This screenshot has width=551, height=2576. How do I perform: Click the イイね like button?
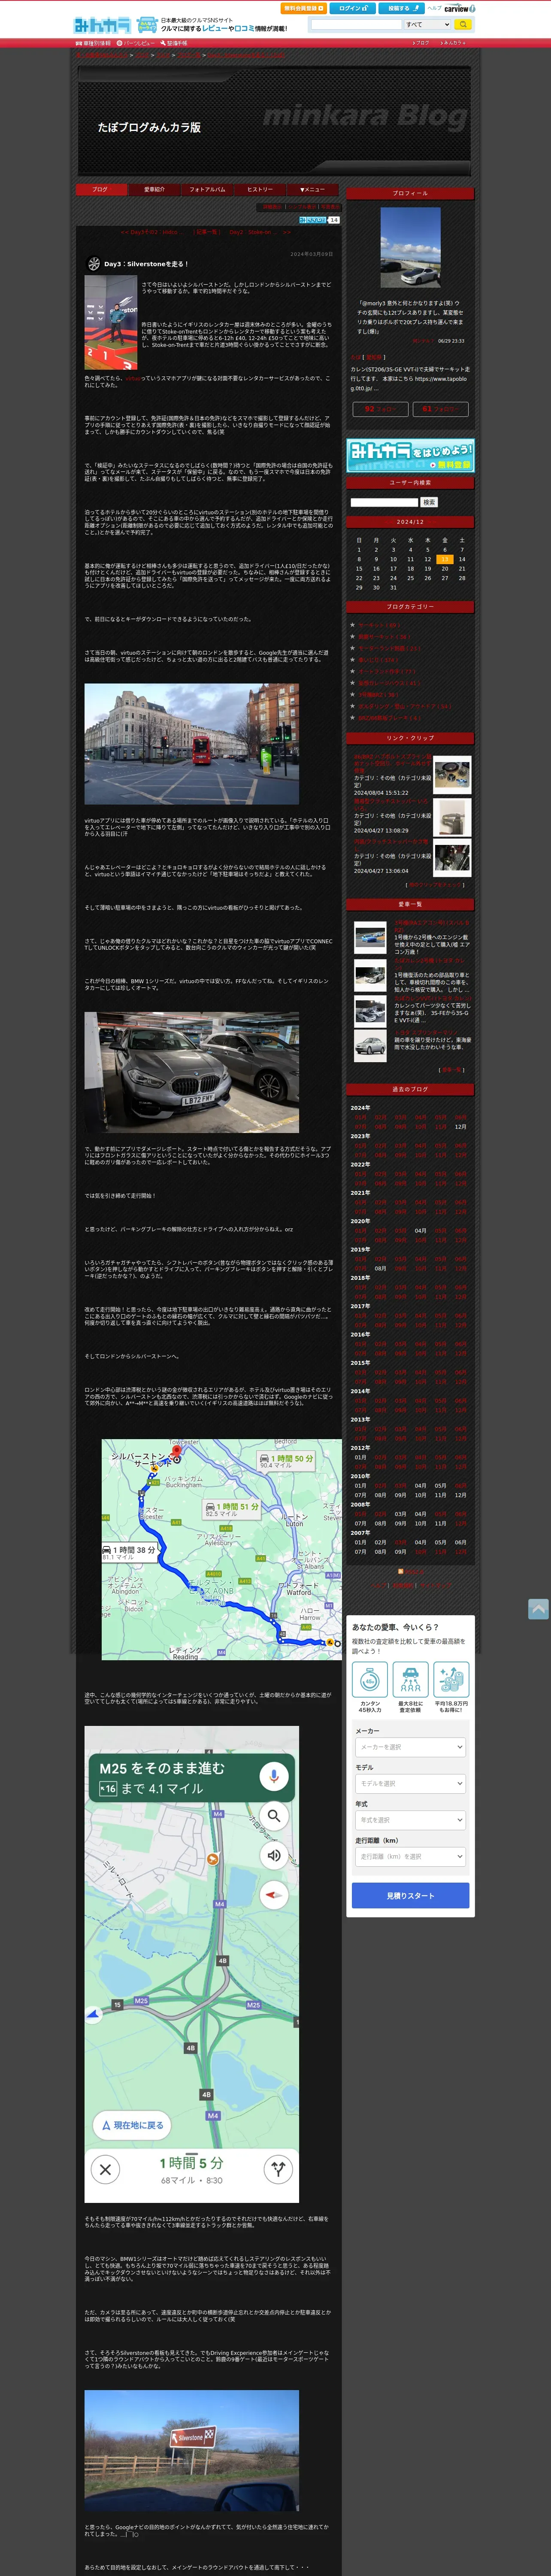(312, 219)
